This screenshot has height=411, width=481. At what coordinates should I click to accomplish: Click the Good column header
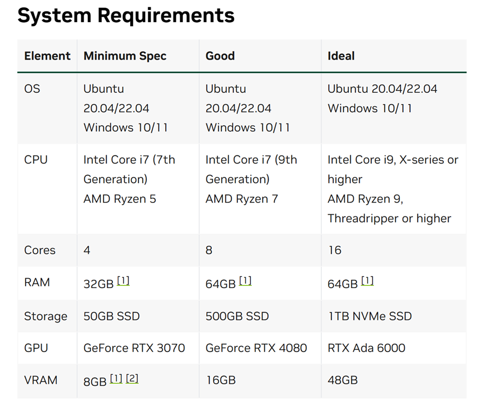pos(220,56)
